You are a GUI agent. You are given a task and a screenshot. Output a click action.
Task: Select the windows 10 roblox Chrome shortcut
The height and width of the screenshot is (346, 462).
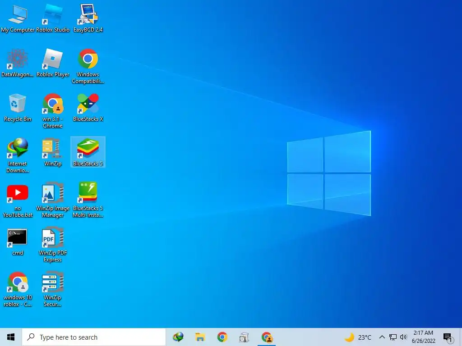tap(18, 290)
